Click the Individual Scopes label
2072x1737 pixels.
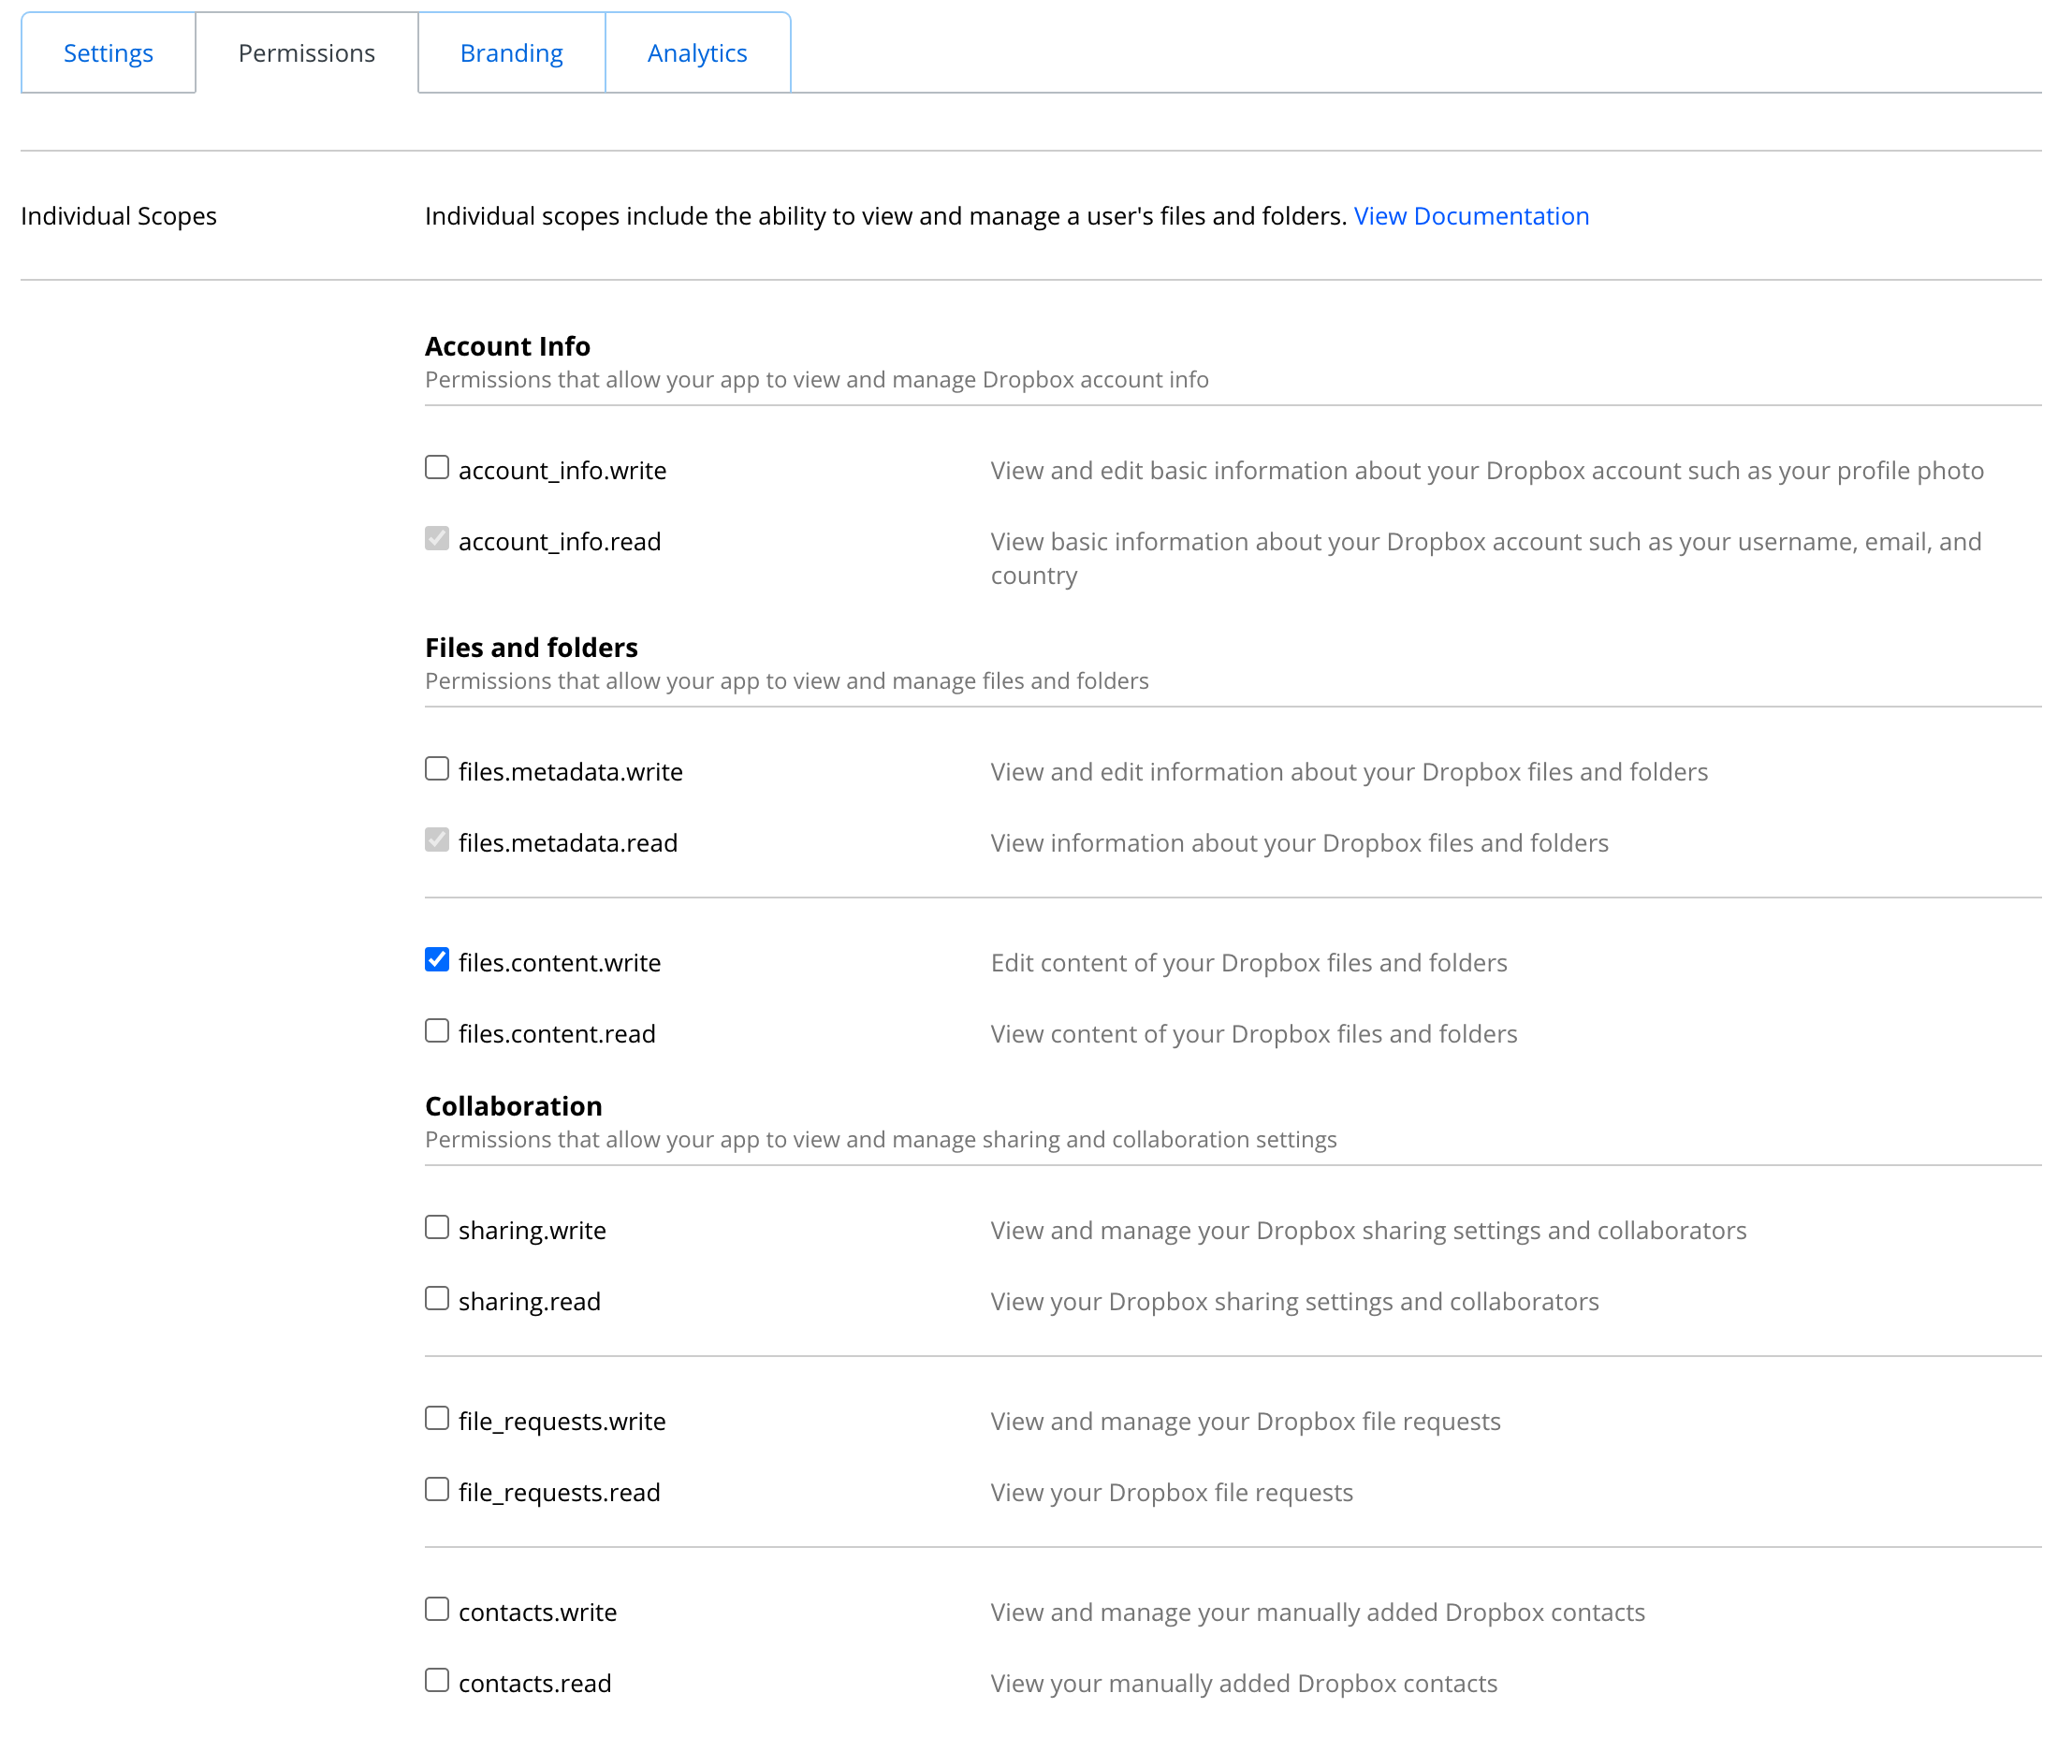[x=119, y=216]
